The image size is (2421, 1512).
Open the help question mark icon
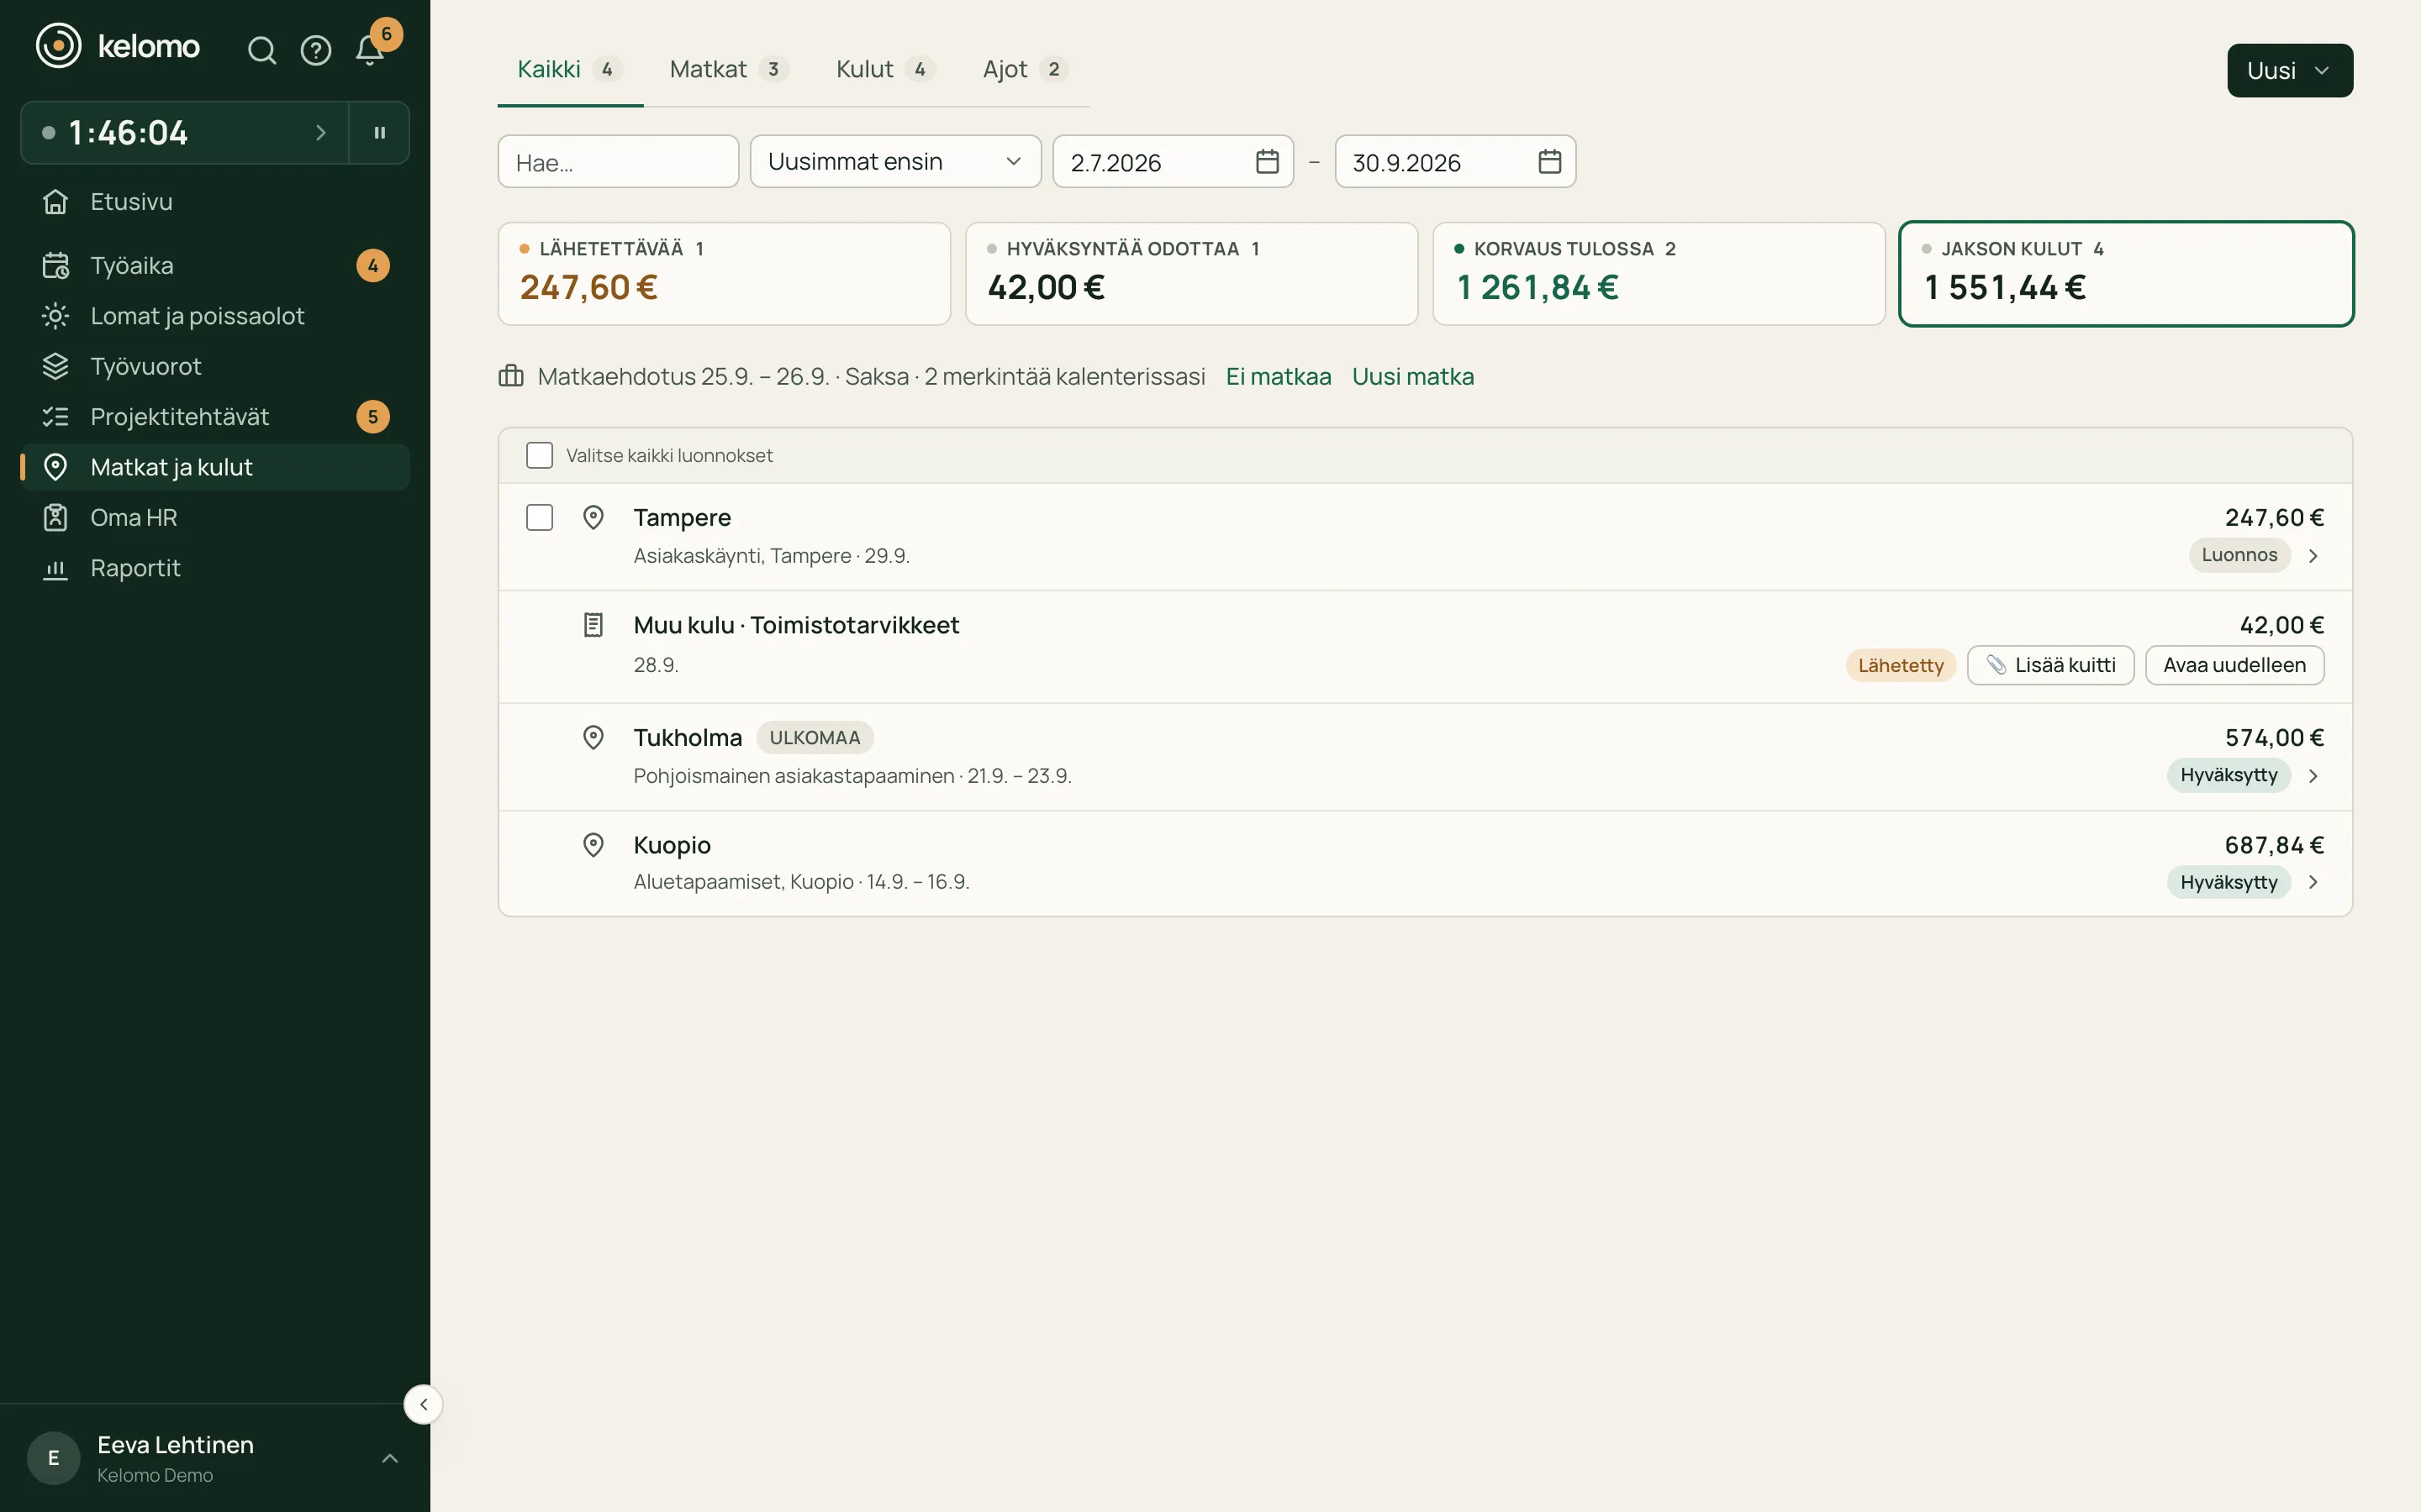pos(316,50)
